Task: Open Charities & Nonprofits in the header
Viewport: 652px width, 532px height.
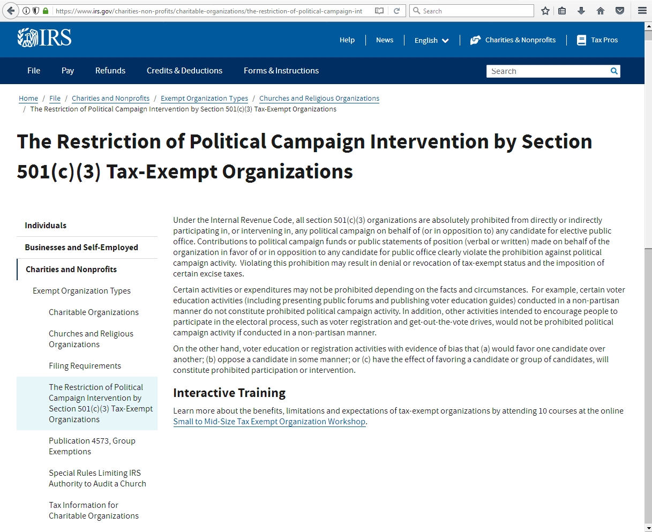Action: click(x=513, y=40)
